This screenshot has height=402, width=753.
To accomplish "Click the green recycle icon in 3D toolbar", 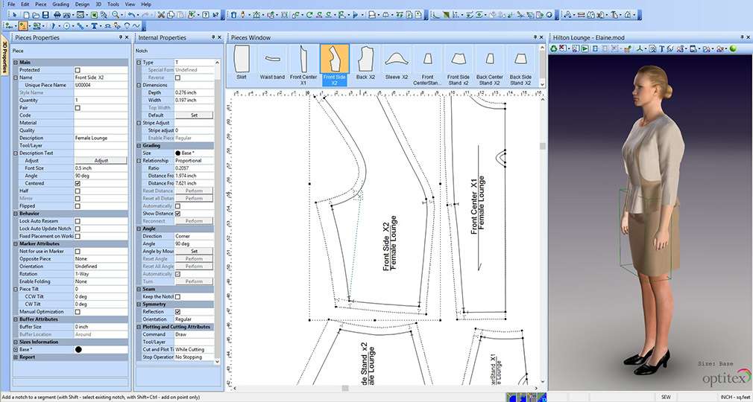I will 554,48.
